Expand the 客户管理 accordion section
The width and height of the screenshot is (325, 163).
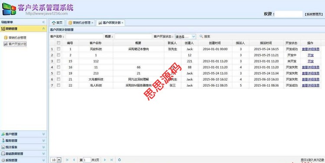pos(43,134)
